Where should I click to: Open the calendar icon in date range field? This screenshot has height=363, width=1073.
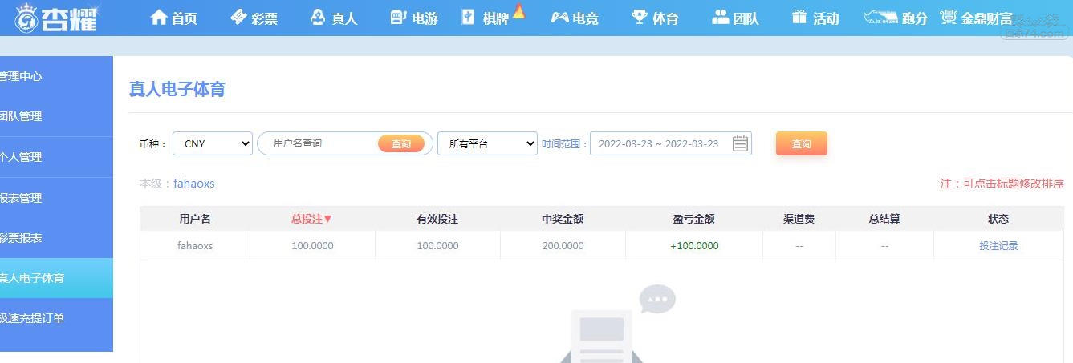click(740, 144)
